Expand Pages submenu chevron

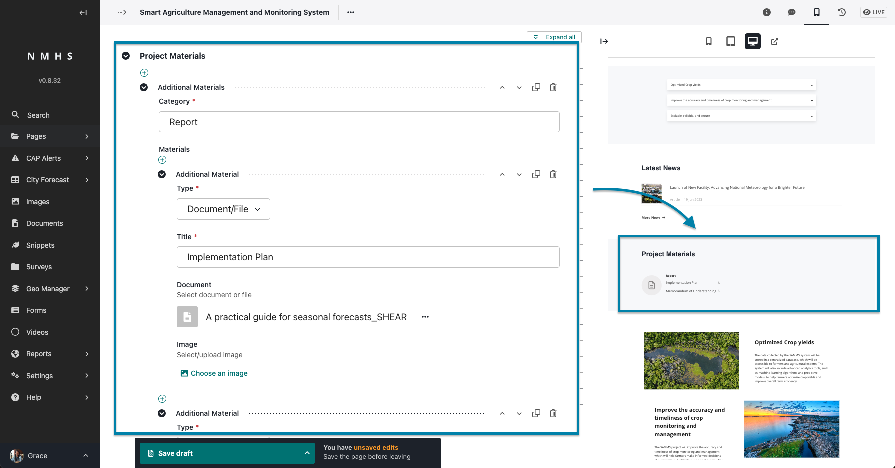coord(87,136)
